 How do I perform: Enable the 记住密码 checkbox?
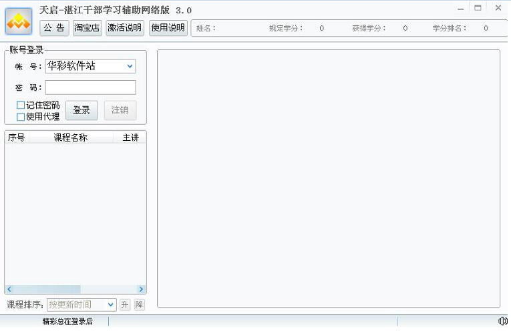(21, 105)
